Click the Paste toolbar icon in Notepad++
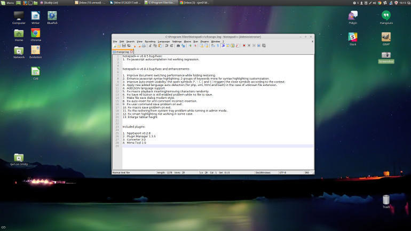Viewport: 411px width, 231px height. (160, 45)
